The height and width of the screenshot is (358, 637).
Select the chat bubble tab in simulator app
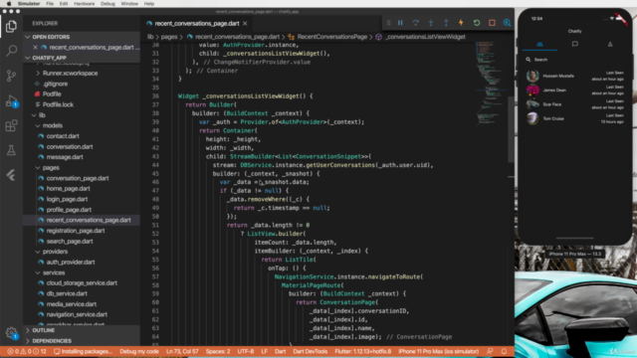[575, 44]
